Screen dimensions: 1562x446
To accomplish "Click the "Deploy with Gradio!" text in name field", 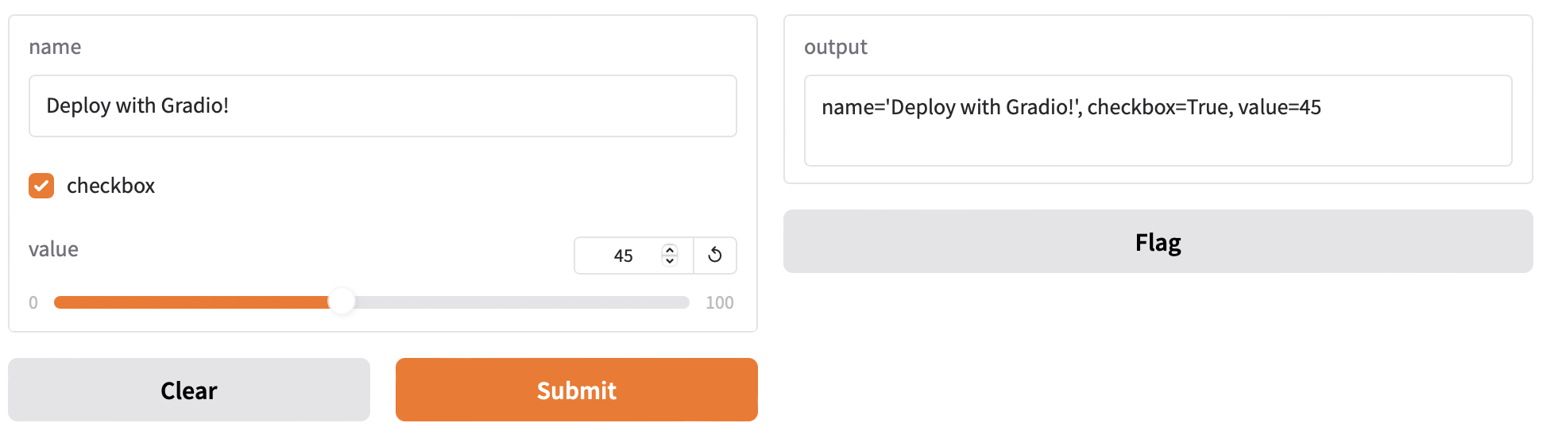I will point(137,106).
